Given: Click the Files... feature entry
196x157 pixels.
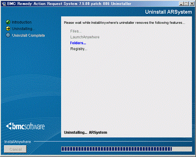Looking at the screenshot, I should (x=76, y=31).
